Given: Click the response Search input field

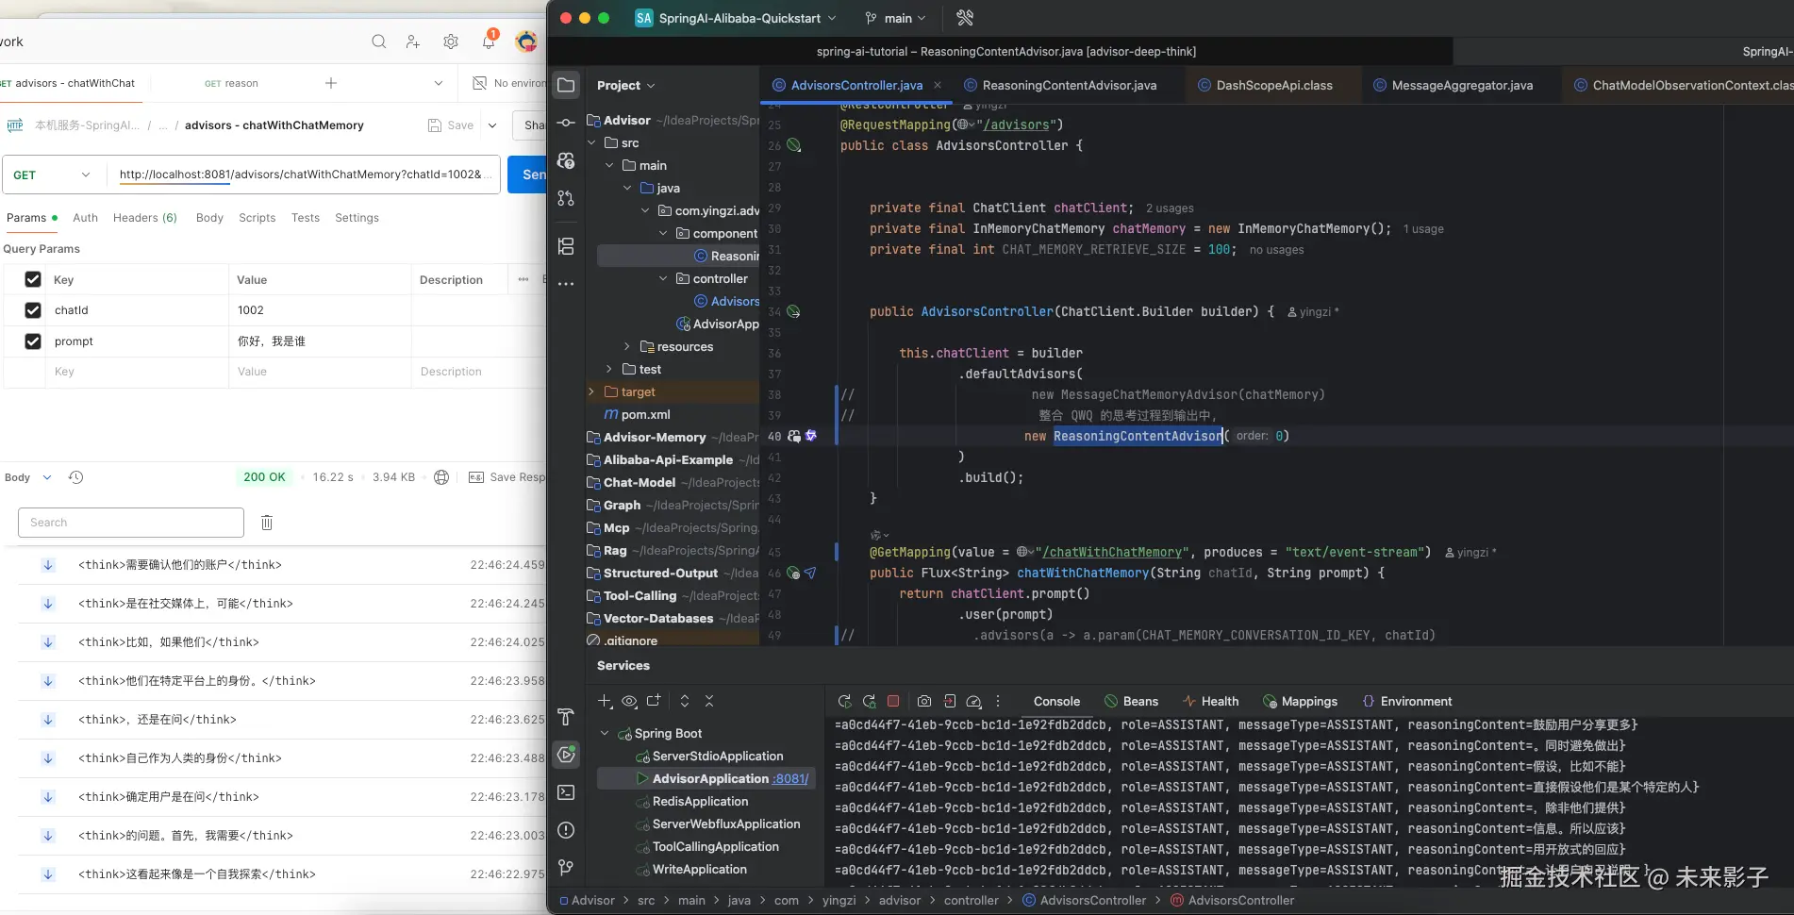Looking at the screenshot, I should (x=131, y=523).
